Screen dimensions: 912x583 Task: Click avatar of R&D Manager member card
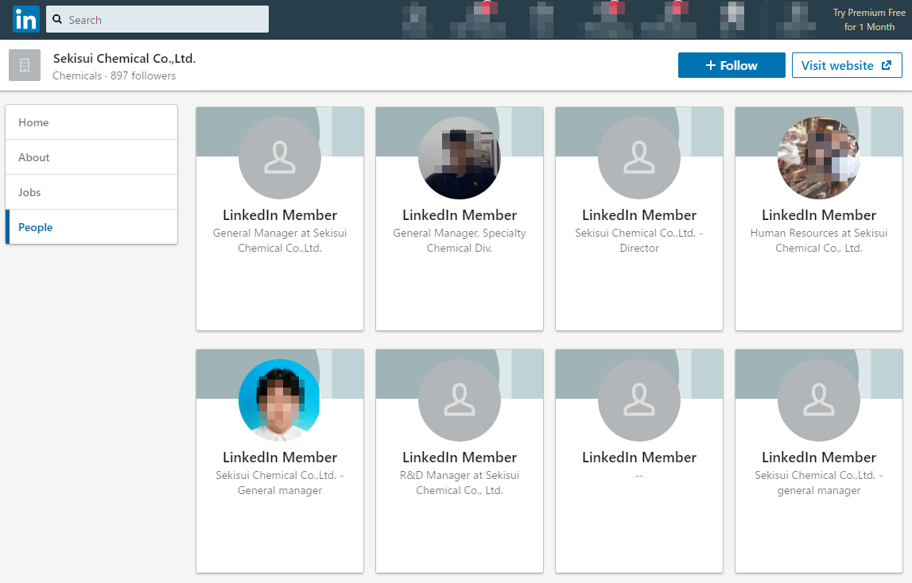point(460,400)
